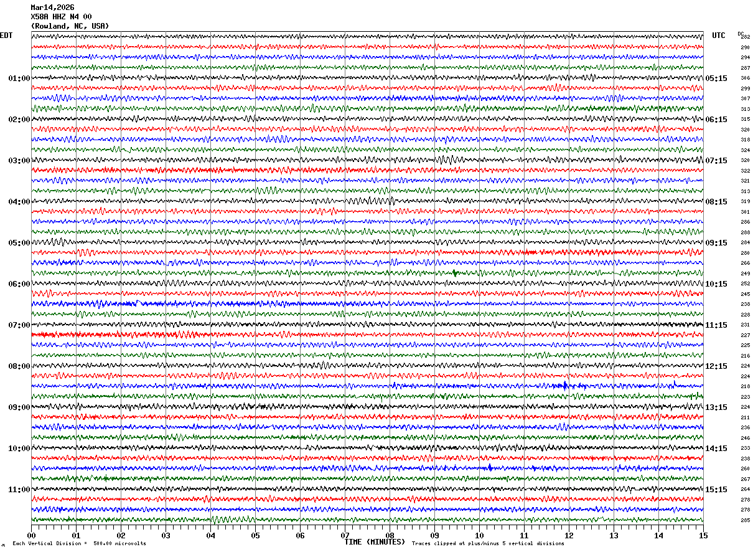Image resolution: width=753 pixels, height=552 pixels.
Task: Click the "15:15" UTC row label
Action: 716,490
